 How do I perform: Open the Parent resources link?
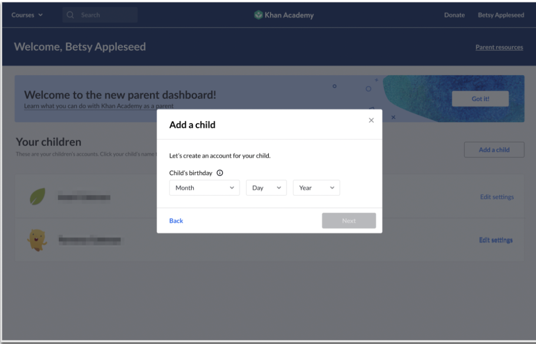[499, 47]
